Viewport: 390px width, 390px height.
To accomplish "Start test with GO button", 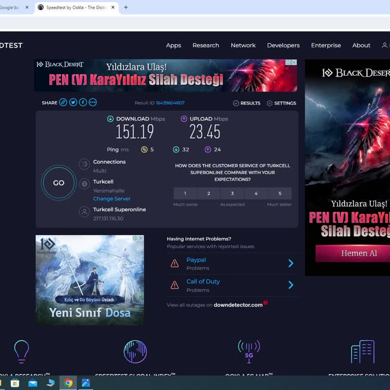I will click(59, 183).
